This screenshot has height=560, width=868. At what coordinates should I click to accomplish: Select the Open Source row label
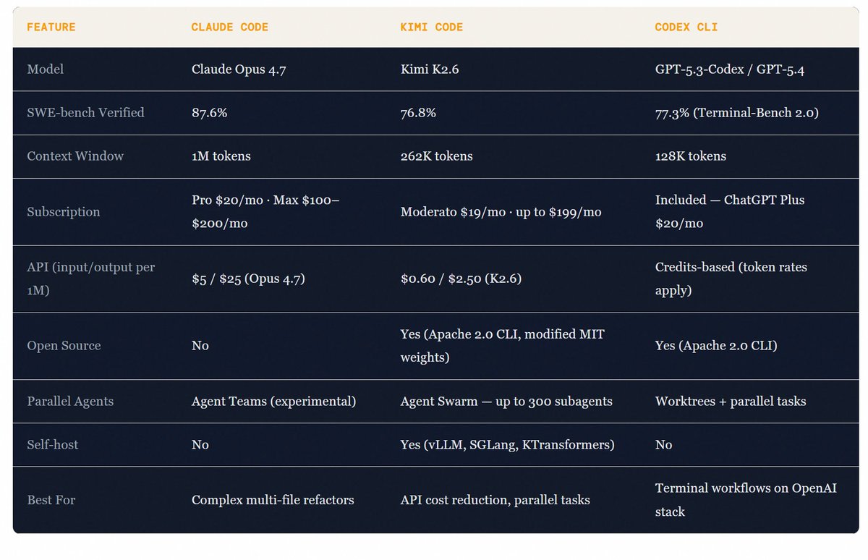(x=64, y=346)
